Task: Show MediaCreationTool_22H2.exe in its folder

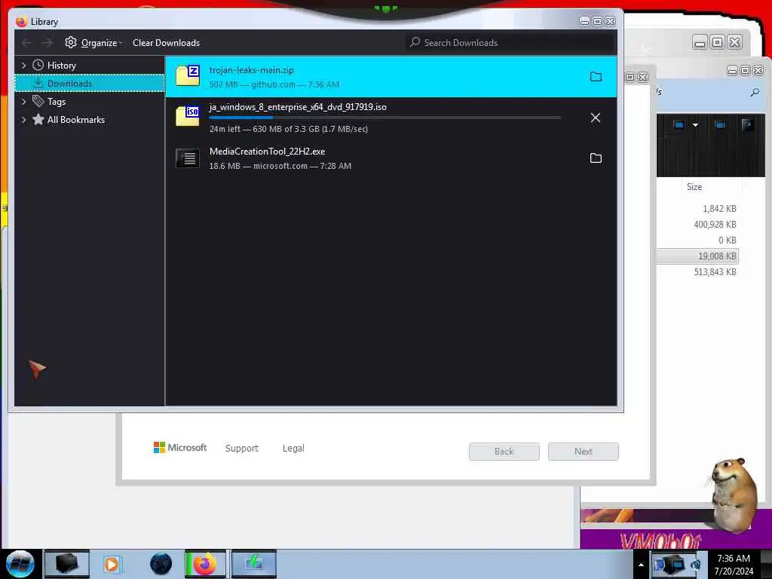Action: click(x=596, y=158)
